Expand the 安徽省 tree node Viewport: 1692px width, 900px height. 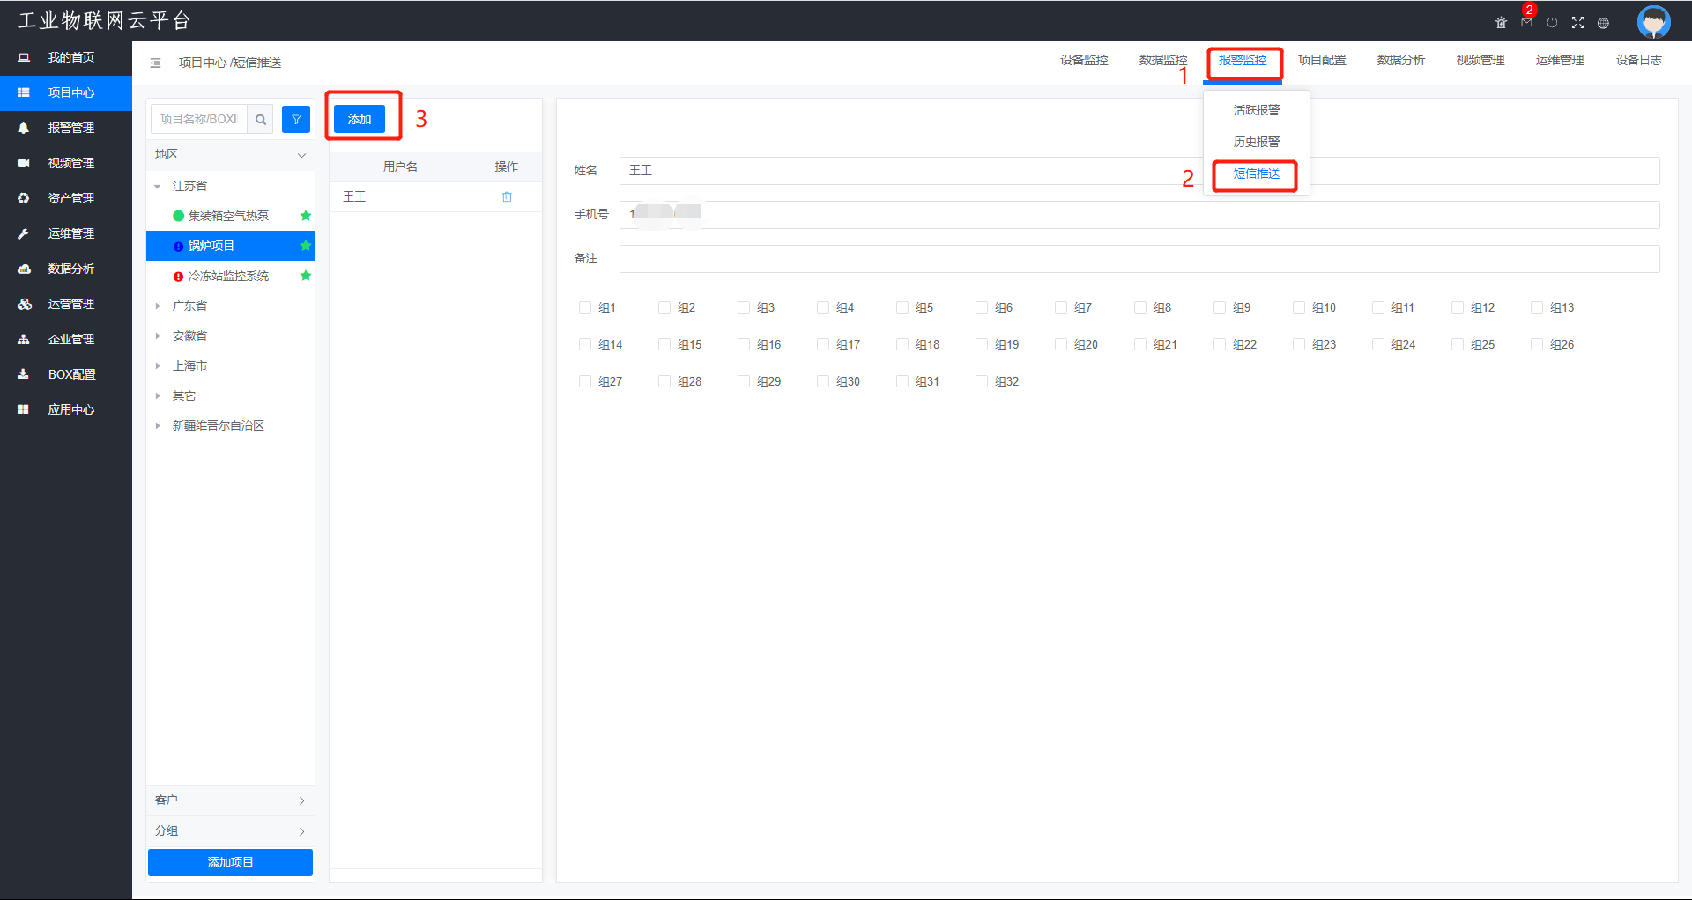pos(158,336)
